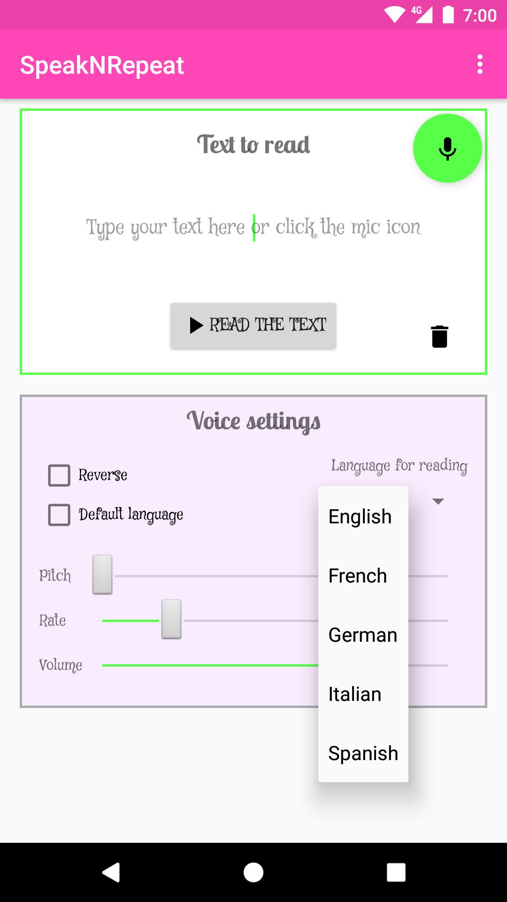The image size is (507, 902).
Task: Open the three-dot overflow menu
Action: pos(479,64)
